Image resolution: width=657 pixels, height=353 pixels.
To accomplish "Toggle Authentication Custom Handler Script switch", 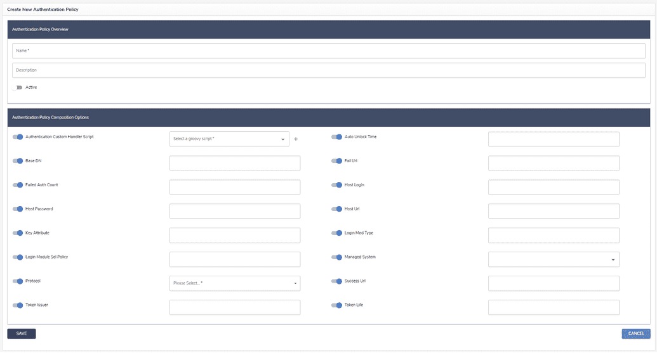I will (x=18, y=137).
